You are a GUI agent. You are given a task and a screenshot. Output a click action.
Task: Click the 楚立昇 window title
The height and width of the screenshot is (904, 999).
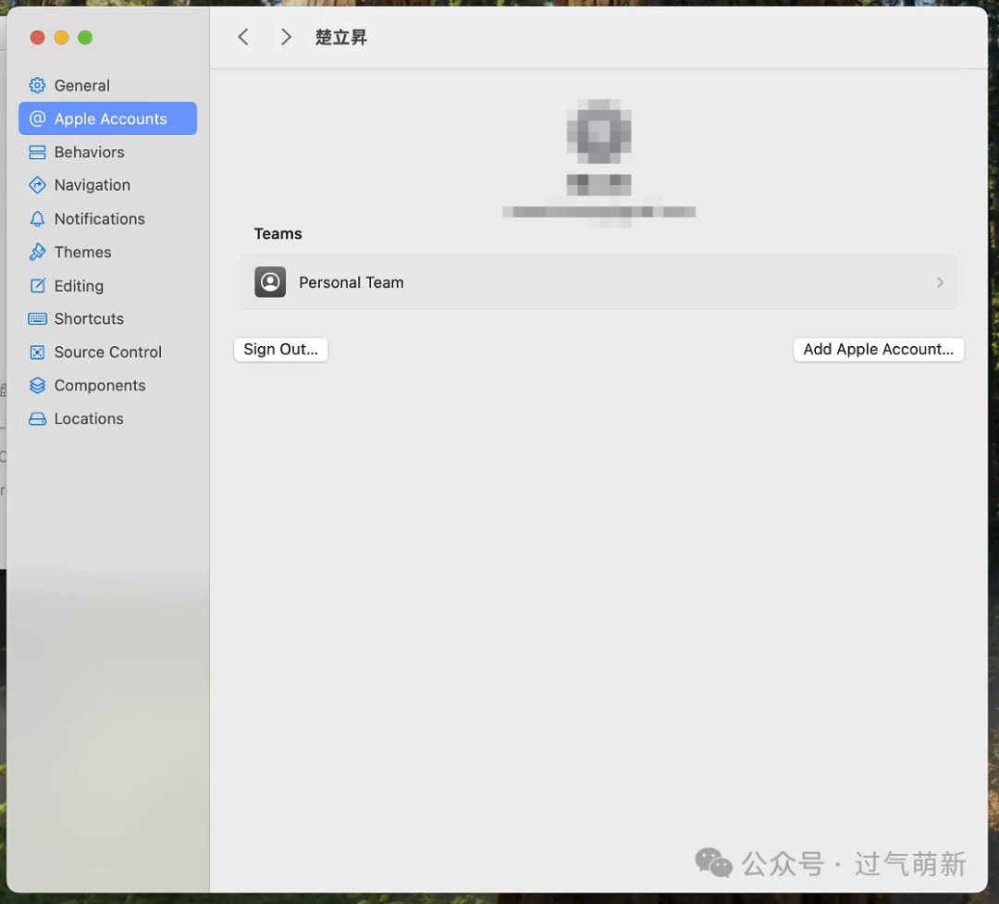coord(340,38)
